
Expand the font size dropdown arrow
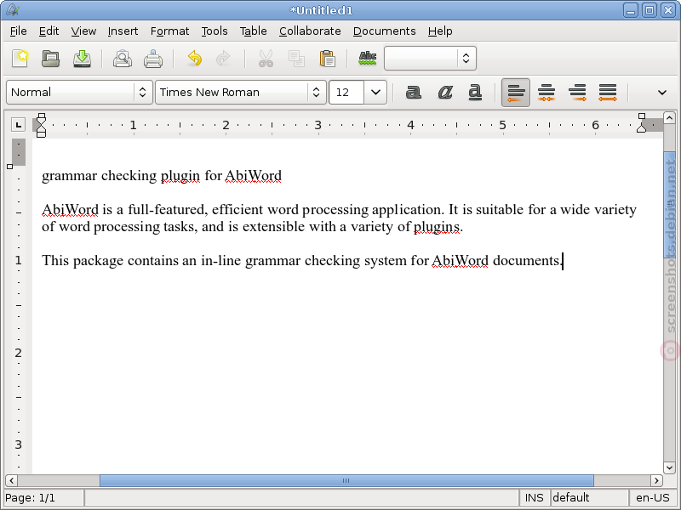click(375, 92)
